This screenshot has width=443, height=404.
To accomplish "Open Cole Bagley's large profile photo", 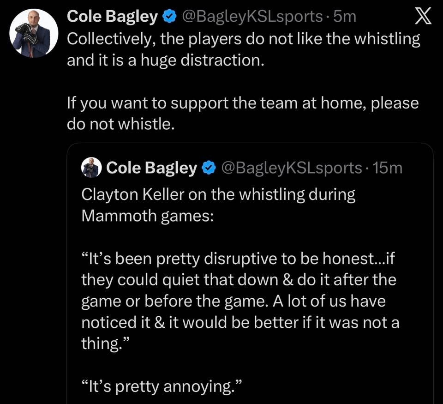I will 34,33.
